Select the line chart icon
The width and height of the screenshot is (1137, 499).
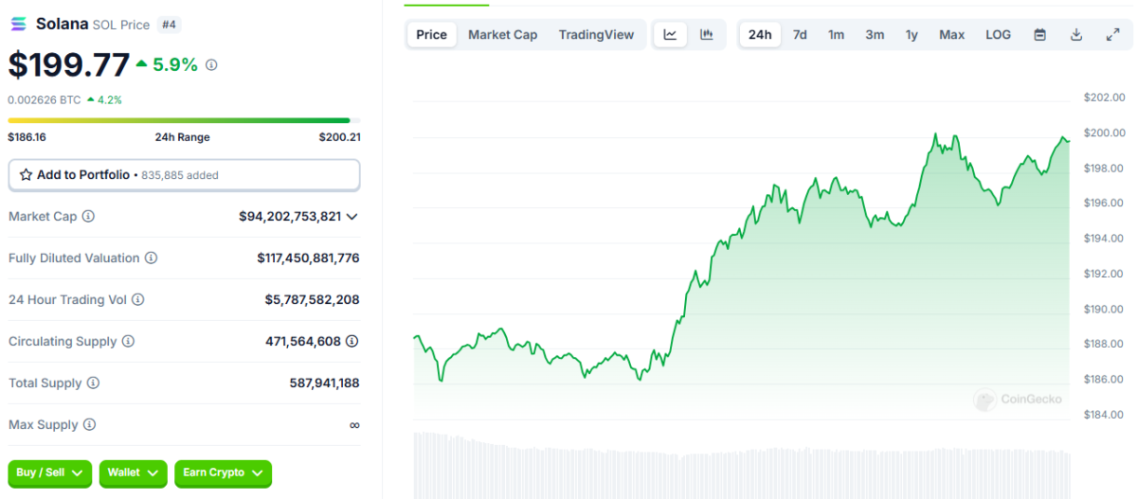(x=671, y=35)
